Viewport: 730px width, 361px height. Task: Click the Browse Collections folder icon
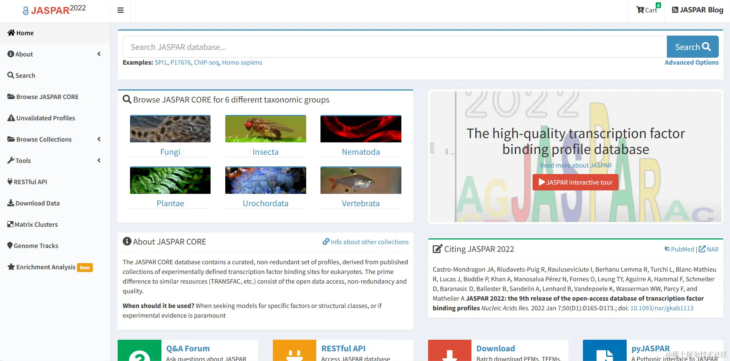(x=11, y=139)
